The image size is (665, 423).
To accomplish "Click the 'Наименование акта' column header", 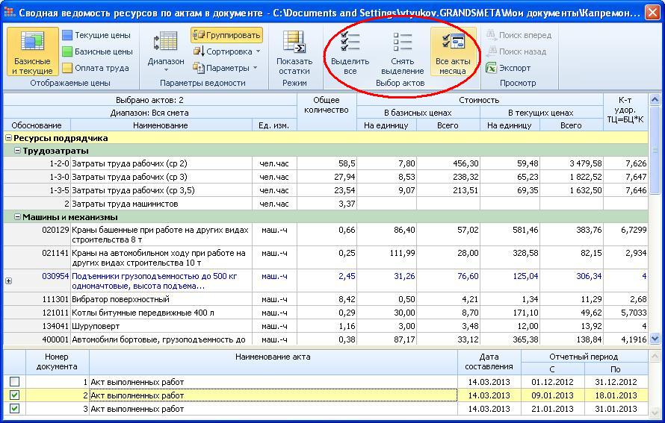I will click(x=273, y=357).
